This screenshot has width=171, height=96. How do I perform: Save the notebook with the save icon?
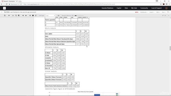point(5,15)
